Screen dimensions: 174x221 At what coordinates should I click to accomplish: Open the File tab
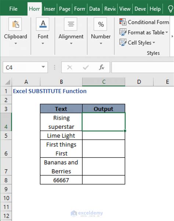click(13, 9)
